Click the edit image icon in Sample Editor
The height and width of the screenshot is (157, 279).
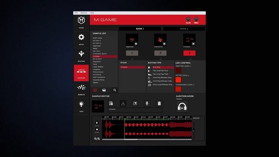pyautogui.click(x=135, y=103)
